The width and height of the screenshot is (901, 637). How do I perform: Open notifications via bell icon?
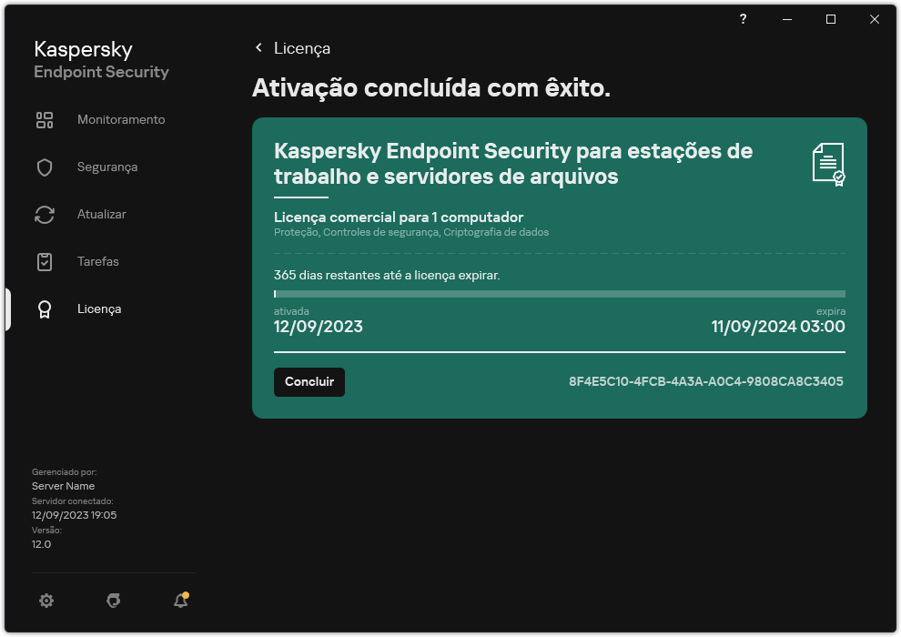click(x=180, y=601)
